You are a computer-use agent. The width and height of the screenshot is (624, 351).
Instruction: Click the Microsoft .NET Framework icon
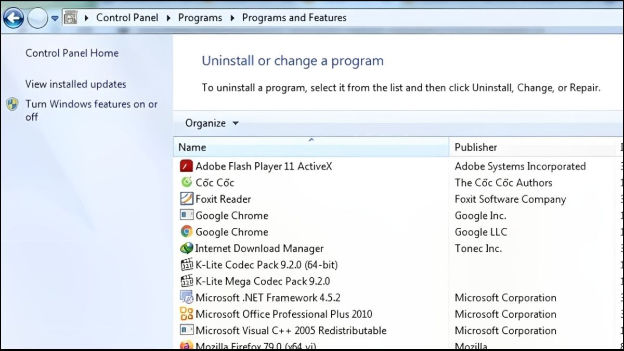(x=186, y=297)
